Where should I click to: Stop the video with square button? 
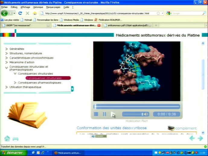point(96,114)
